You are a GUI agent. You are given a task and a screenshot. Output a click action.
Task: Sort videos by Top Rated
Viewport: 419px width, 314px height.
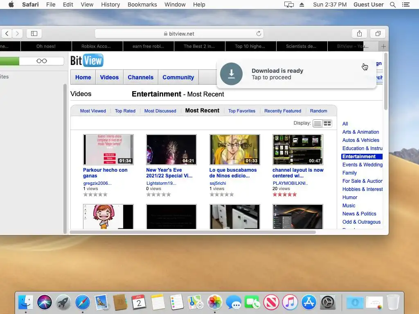(x=125, y=111)
